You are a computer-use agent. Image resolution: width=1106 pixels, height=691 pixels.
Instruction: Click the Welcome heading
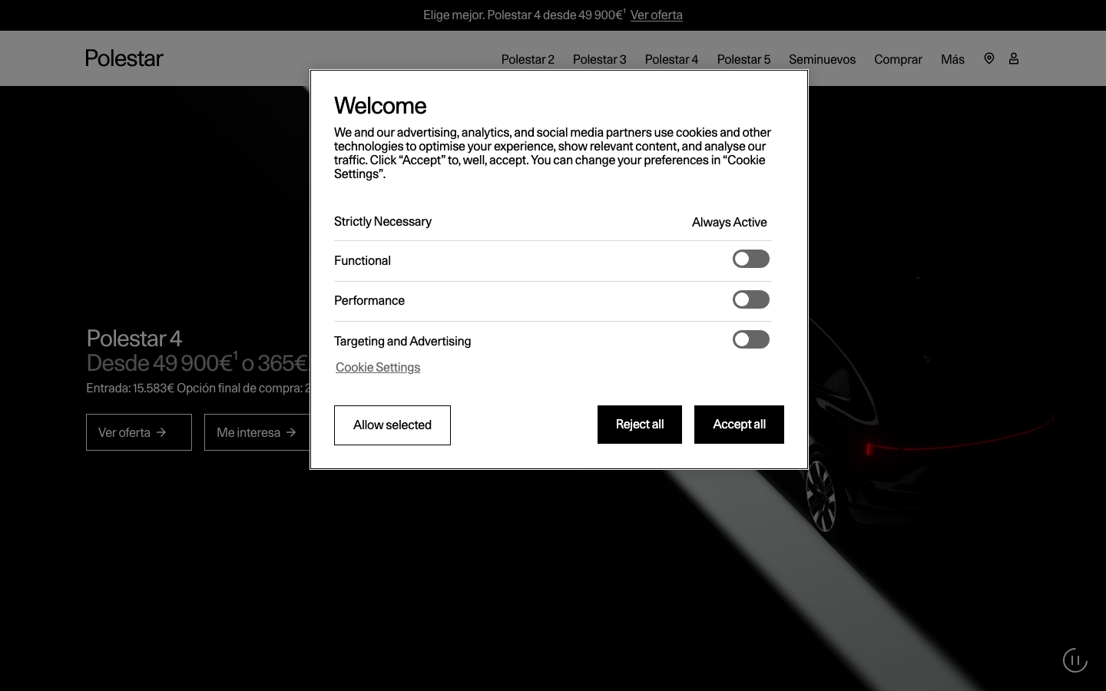[x=380, y=105]
